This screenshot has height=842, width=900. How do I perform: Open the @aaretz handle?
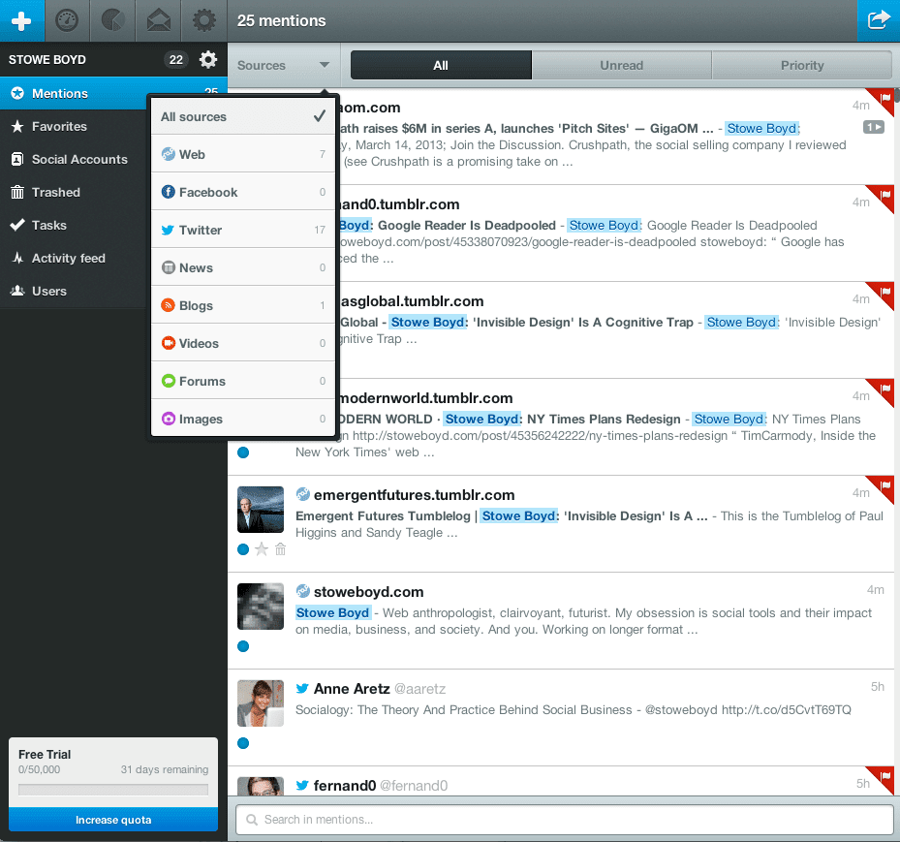click(x=420, y=689)
